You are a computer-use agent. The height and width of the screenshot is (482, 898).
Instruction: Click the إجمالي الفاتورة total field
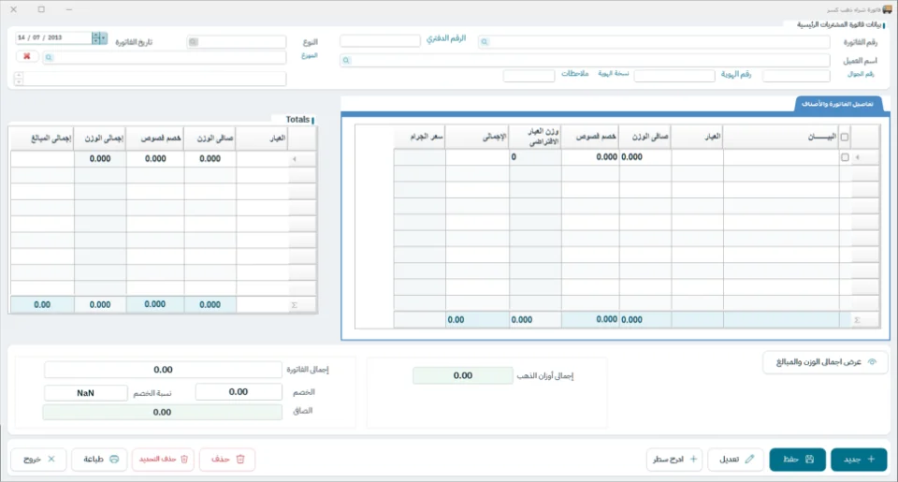[x=163, y=370]
